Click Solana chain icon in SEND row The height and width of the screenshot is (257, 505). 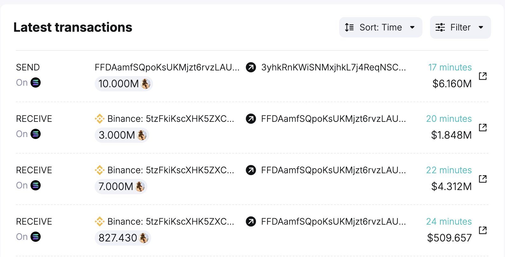click(x=36, y=83)
